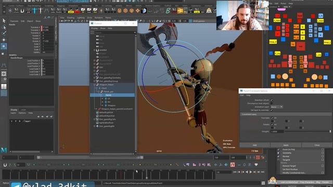Check Rotate Y axis checkbox

pyautogui.click(x=286, y=128)
